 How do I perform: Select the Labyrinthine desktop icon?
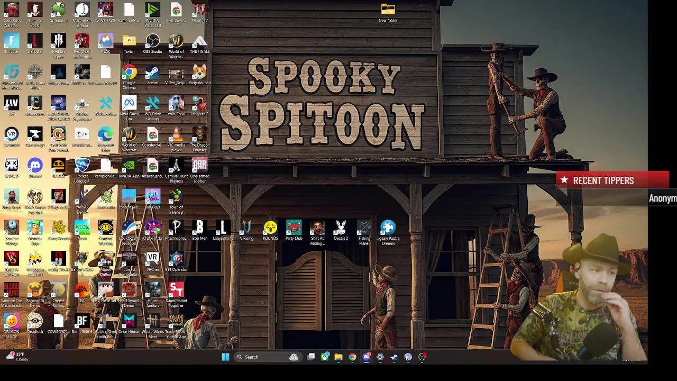[223, 231]
